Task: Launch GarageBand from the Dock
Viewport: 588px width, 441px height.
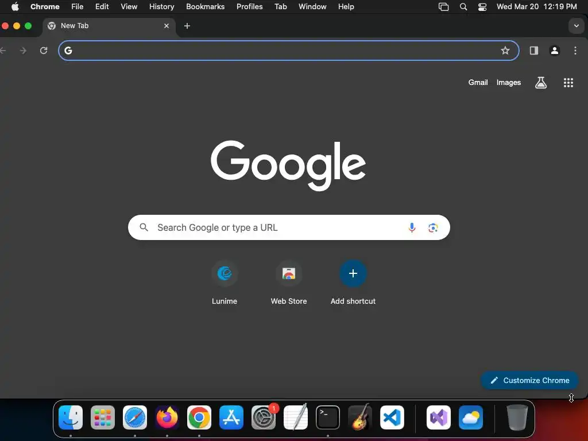Action: [x=360, y=417]
